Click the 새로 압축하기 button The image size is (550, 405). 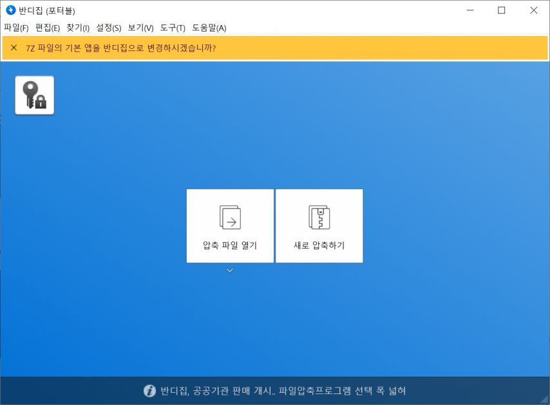319,226
